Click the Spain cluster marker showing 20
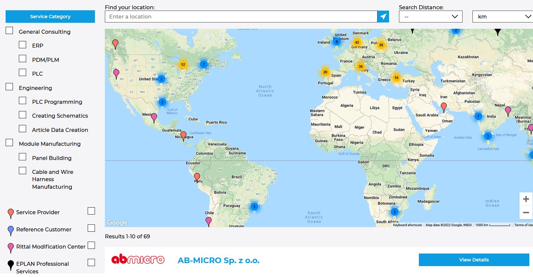The image size is (533, 277). [325, 72]
